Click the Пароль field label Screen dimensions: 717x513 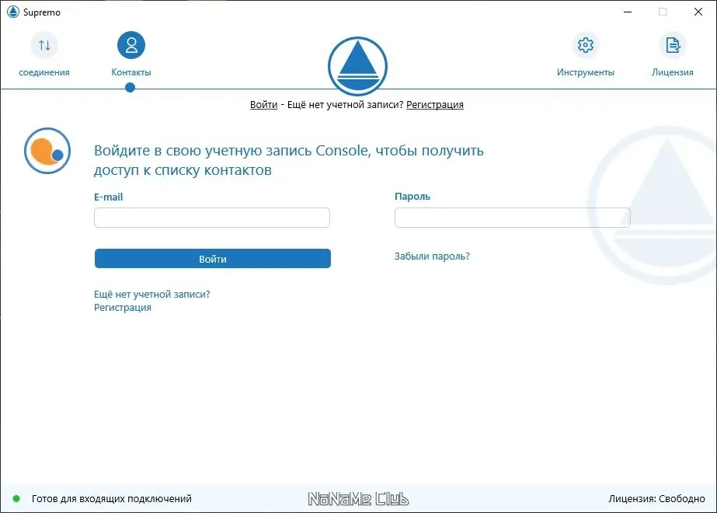[412, 197]
